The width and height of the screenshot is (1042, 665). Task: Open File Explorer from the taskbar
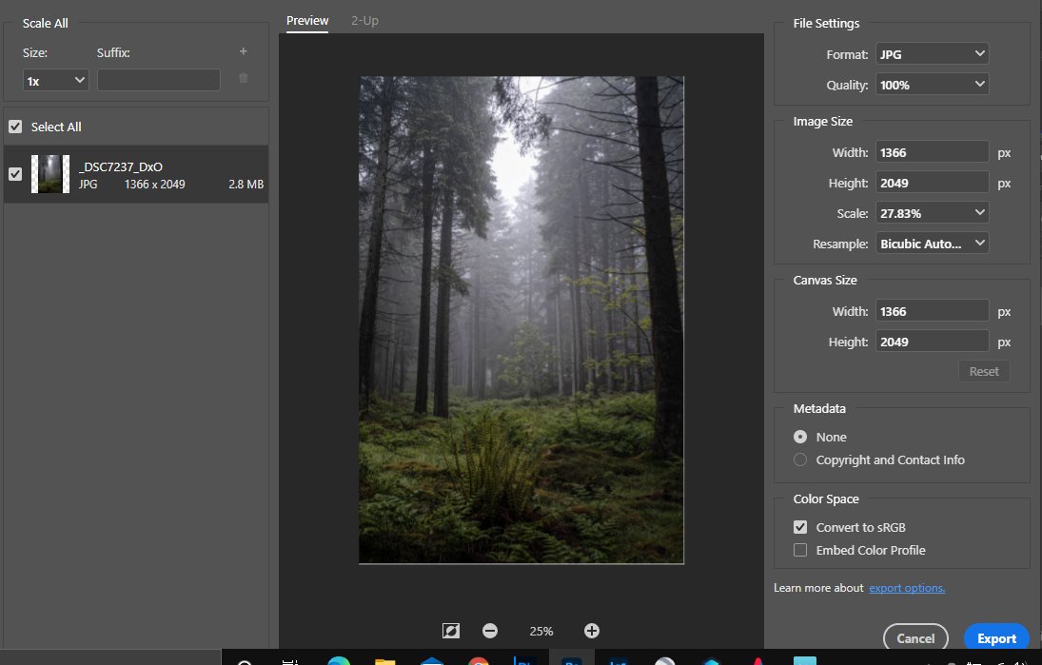(x=385, y=661)
